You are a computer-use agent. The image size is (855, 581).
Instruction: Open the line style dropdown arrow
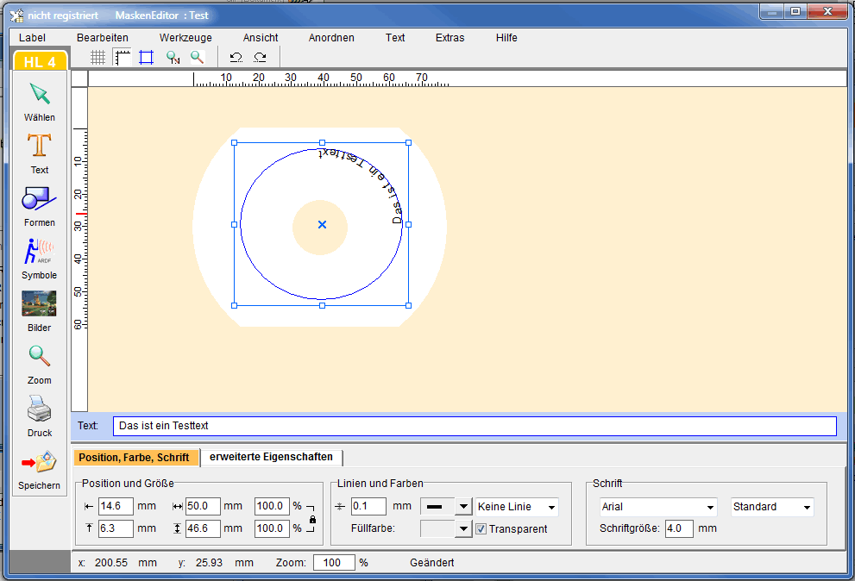pos(463,506)
